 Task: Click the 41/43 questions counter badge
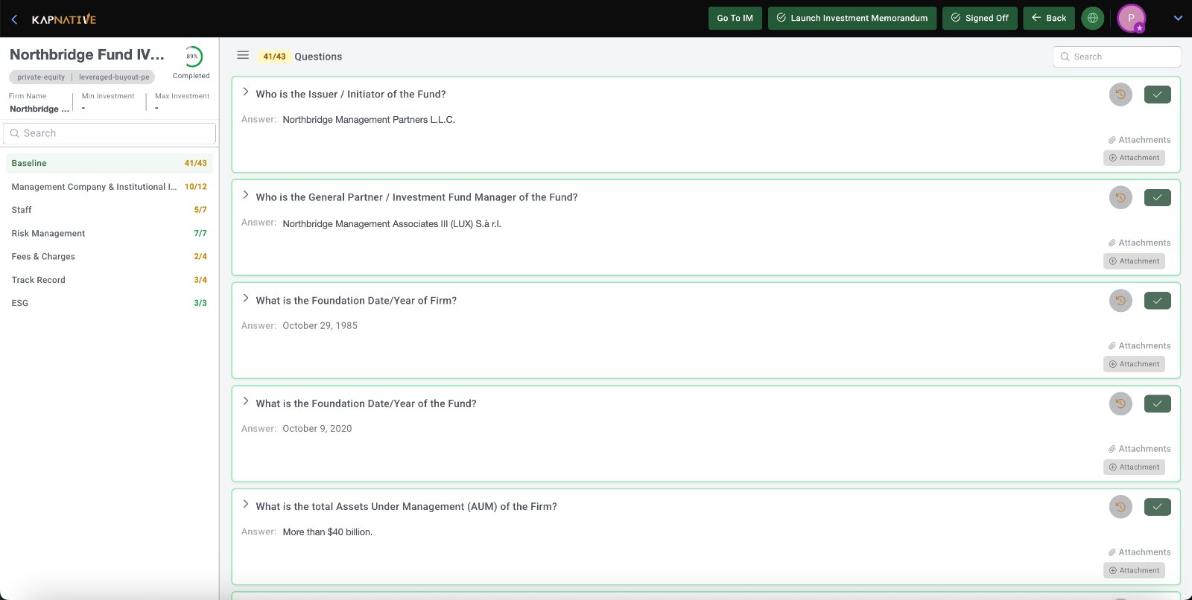(274, 57)
